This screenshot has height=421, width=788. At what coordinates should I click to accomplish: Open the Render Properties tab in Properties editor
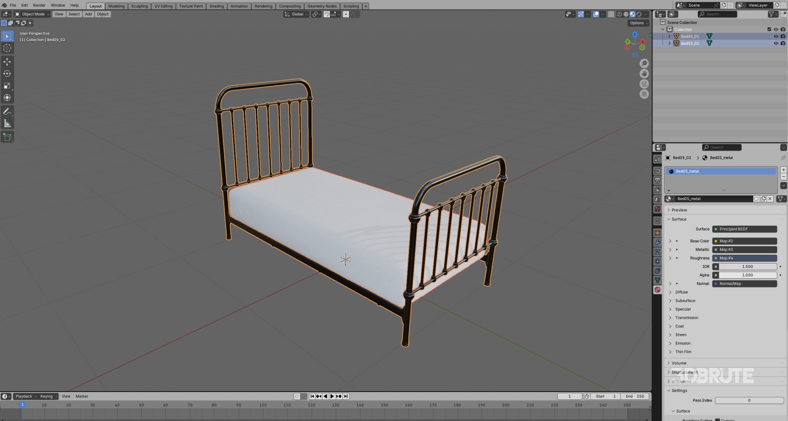click(658, 170)
